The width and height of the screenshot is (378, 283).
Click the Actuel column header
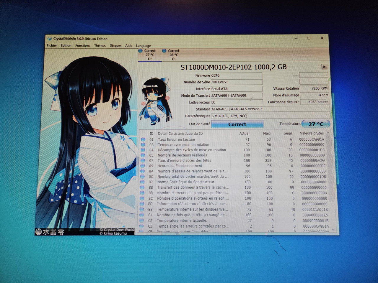244,134
